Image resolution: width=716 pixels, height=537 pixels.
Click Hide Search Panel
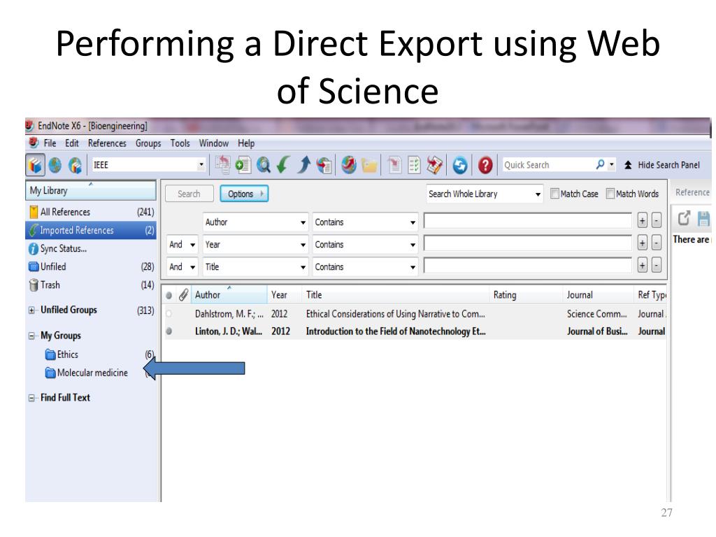(x=661, y=165)
